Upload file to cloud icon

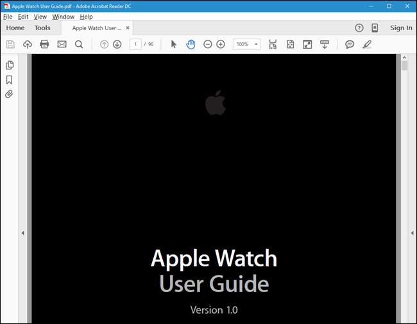28,44
